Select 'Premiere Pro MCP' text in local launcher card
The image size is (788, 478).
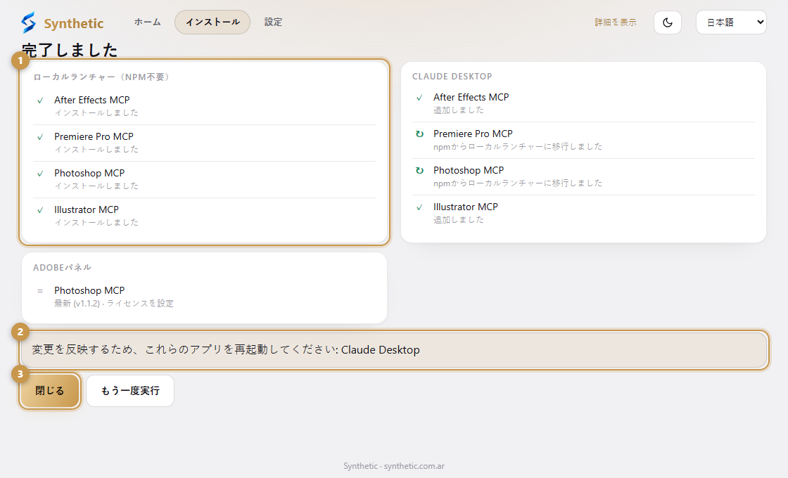coord(94,136)
